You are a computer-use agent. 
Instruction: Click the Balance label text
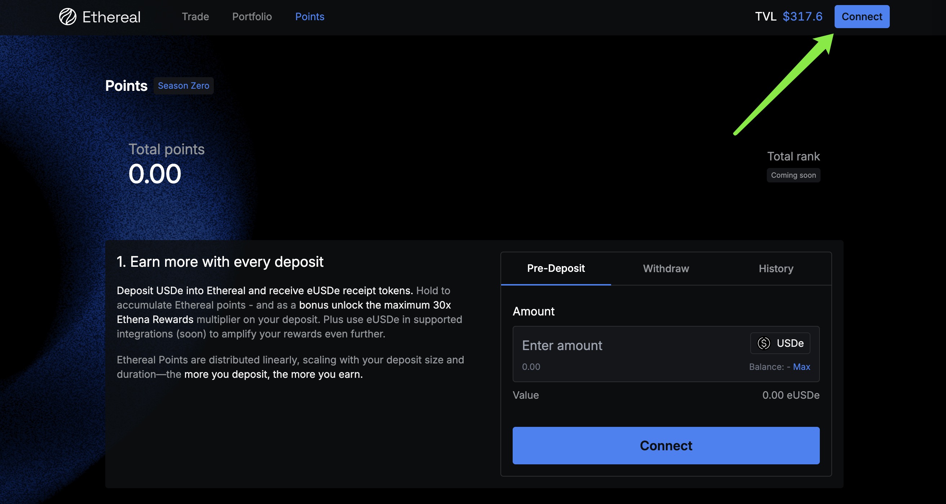click(x=766, y=367)
